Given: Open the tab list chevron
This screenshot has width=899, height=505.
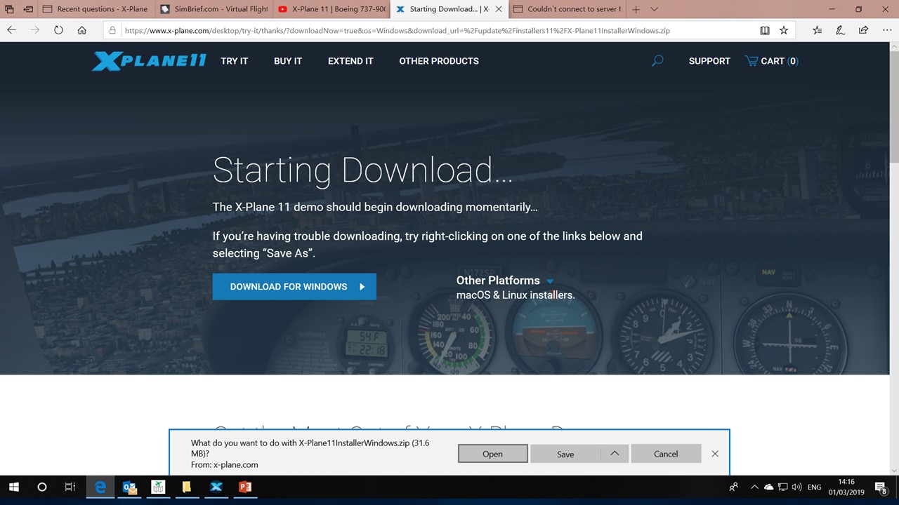Looking at the screenshot, I should pyautogui.click(x=654, y=9).
